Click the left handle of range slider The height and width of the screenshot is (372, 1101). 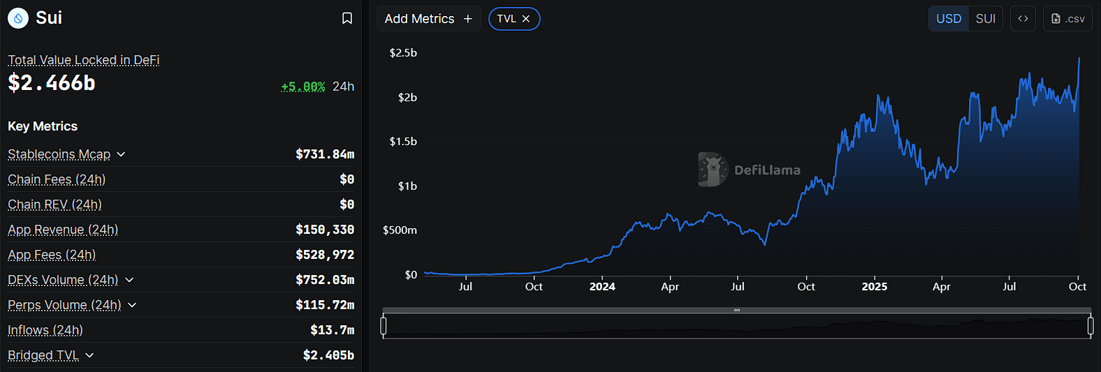[384, 326]
